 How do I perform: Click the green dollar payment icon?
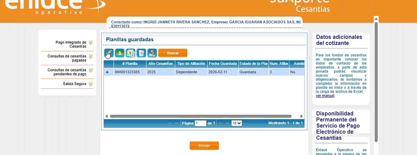pos(120,53)
